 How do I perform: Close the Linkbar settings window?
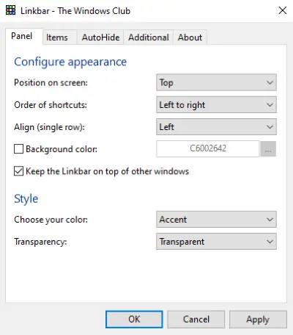(x=283, y=10)
